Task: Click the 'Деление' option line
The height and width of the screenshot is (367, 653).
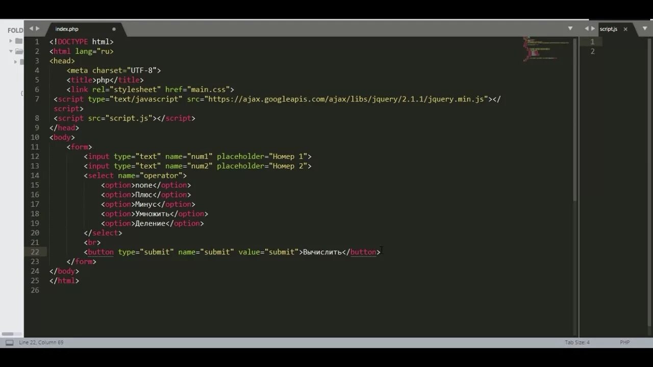Action: [x=153, y=223]
